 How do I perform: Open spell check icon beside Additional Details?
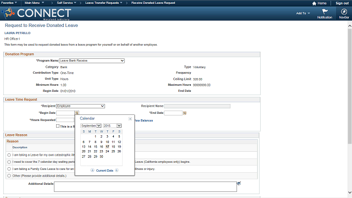tap(239, 183)
